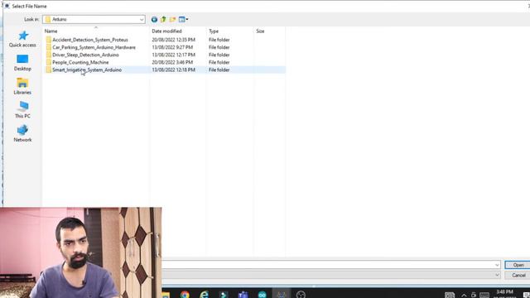Open Microsoft Teams from the taskbar
The image size is (530, 298).
coord(243,295)
